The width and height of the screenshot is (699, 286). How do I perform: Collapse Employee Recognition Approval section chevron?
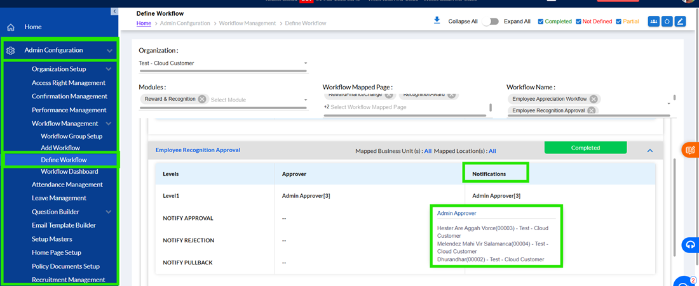pyautogui.click(x=650, y=151)
